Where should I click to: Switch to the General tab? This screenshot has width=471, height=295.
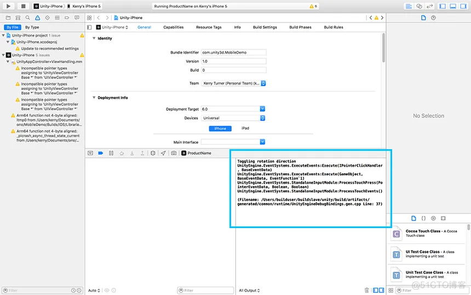tap(144, 27)
